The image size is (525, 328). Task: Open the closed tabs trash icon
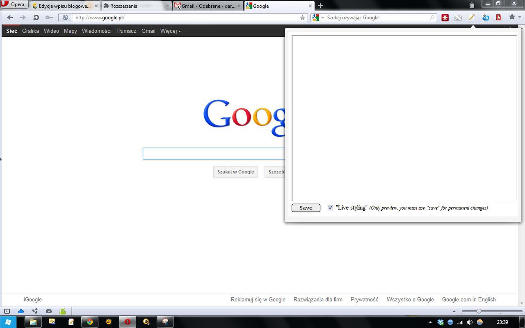[x=472, y=5]
